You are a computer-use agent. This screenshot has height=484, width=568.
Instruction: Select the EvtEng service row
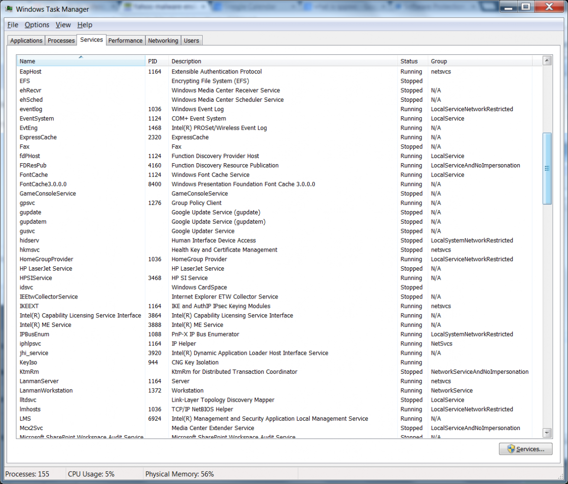[279, 128]
